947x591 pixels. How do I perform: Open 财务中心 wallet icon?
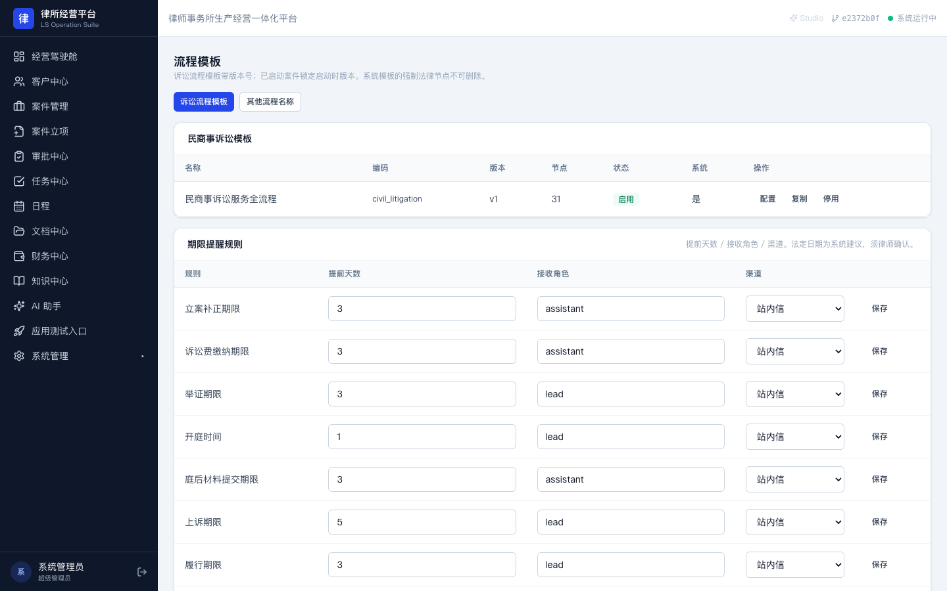[x=19, y=256]
